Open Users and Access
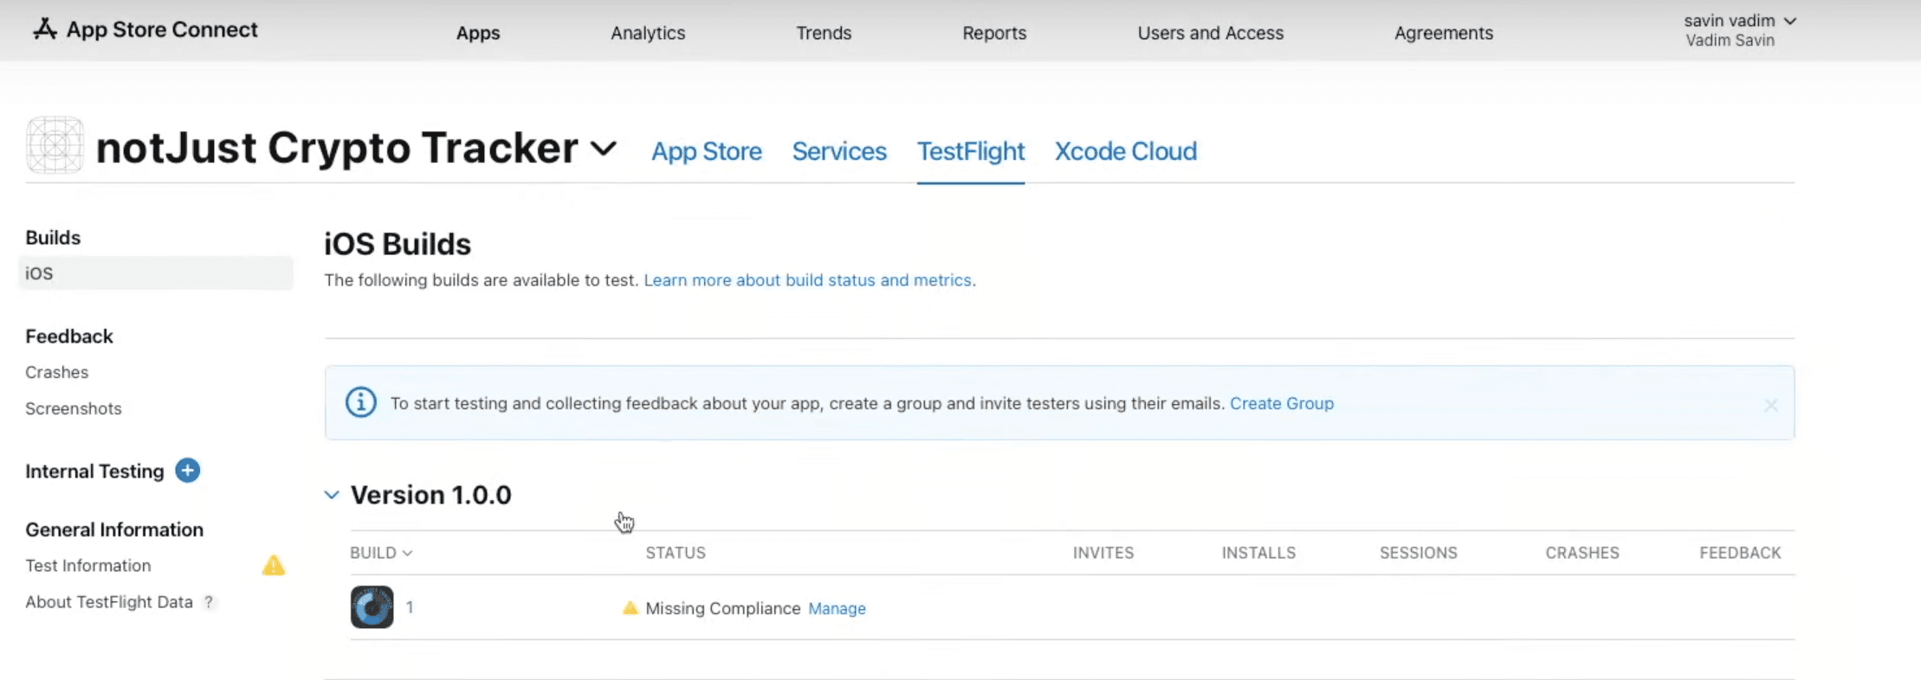Screen dimensions: 1921x680 click(x=1211, y=33)
